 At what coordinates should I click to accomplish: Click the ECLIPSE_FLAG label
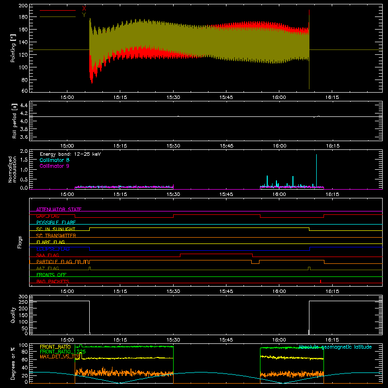(x=53, y=249)
